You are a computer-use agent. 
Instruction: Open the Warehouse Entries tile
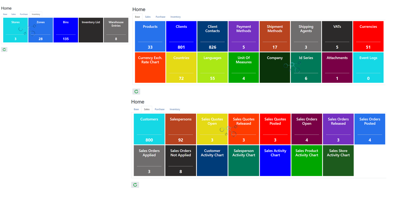pyautogui.click(x=116, y=30)
